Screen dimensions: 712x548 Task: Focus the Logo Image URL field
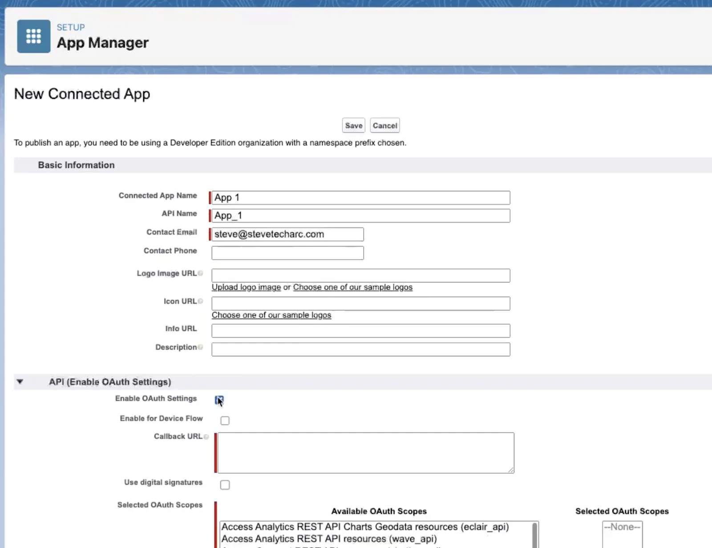(x=361, y=275)
